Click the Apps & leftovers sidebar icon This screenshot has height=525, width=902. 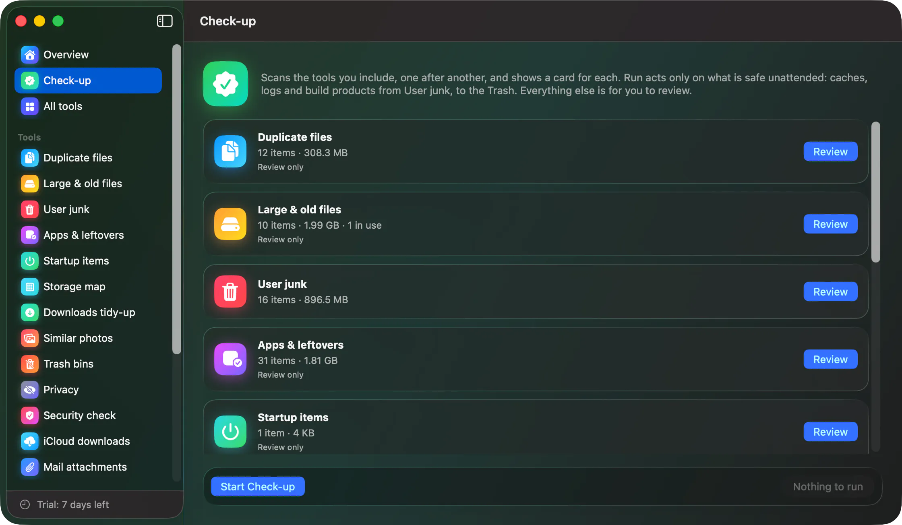pos(30,235)
